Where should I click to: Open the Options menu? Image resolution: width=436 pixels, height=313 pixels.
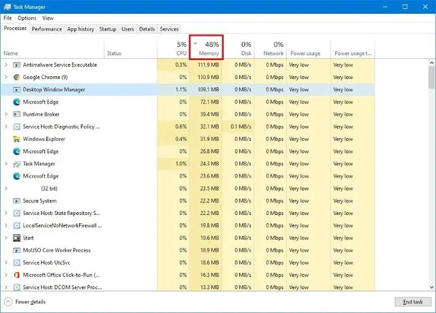(27, 18)
